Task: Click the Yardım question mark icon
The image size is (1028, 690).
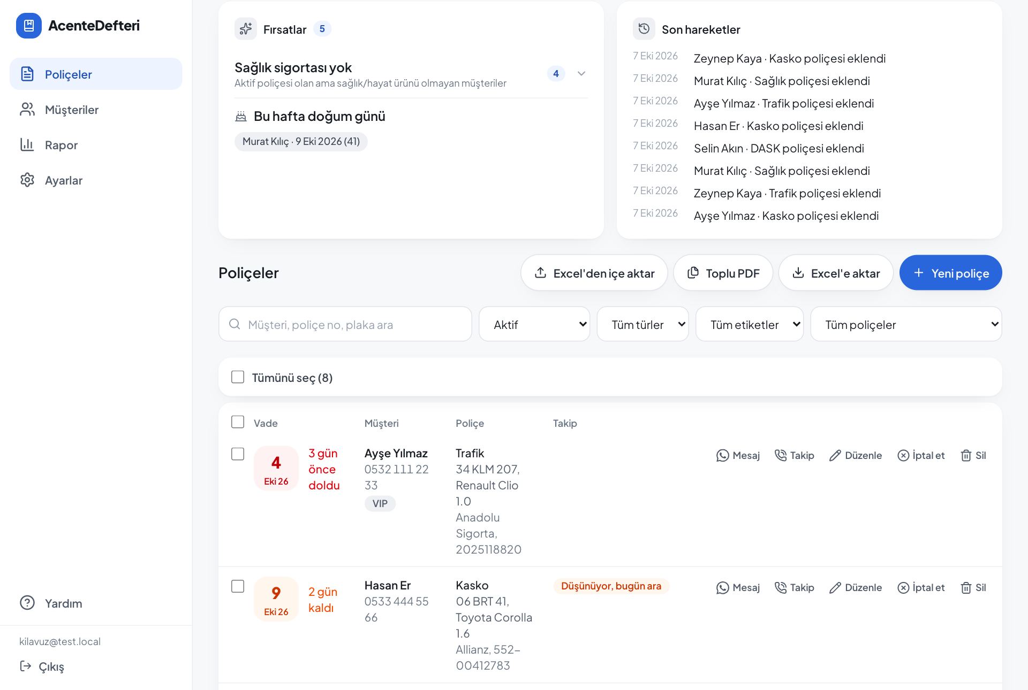Action: [x=27, y=603]
